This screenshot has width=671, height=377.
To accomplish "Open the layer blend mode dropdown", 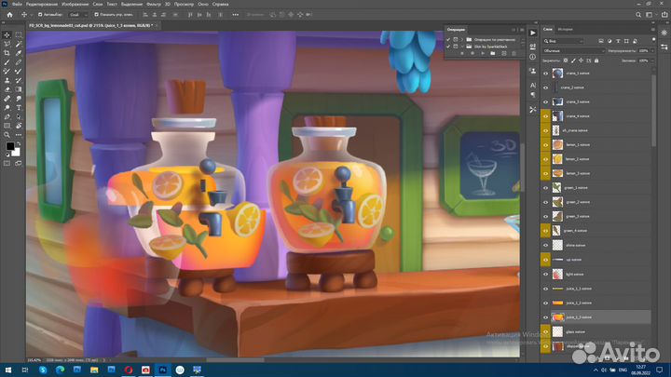I will click(573, 50).
